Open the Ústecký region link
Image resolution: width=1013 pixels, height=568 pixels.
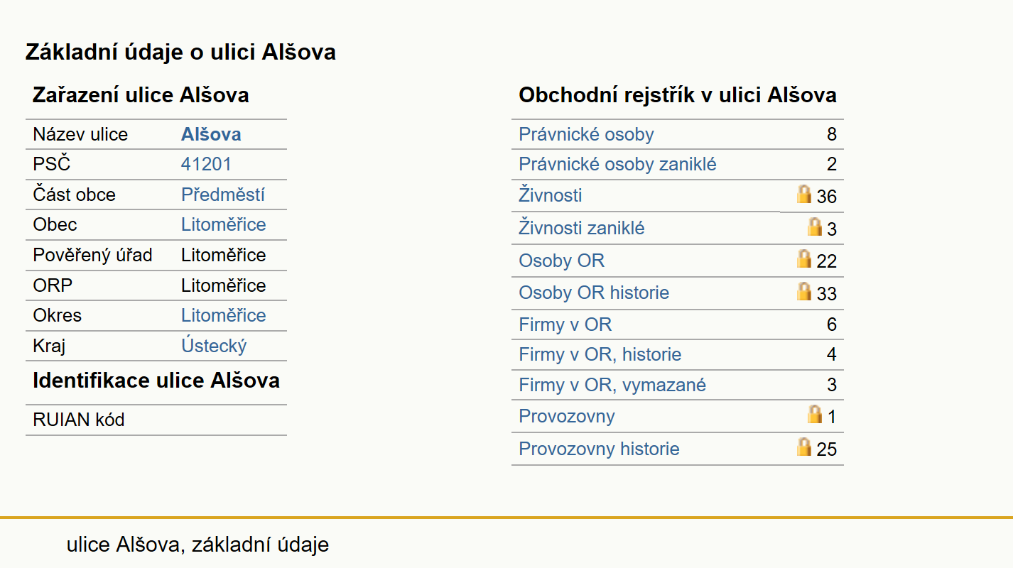point(214,346)
